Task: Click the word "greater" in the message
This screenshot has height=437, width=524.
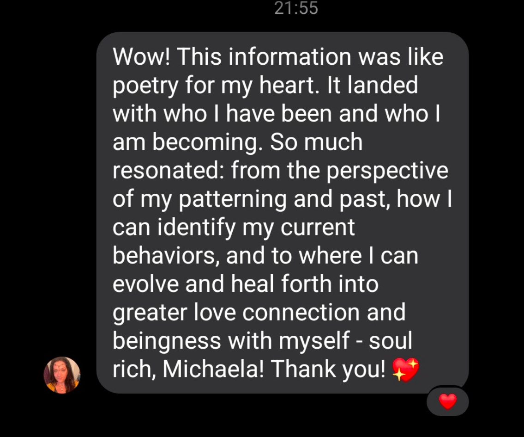Action: [x=150, y=314]
